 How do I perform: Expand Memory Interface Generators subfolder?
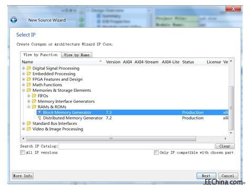click(x=29, y=101)
